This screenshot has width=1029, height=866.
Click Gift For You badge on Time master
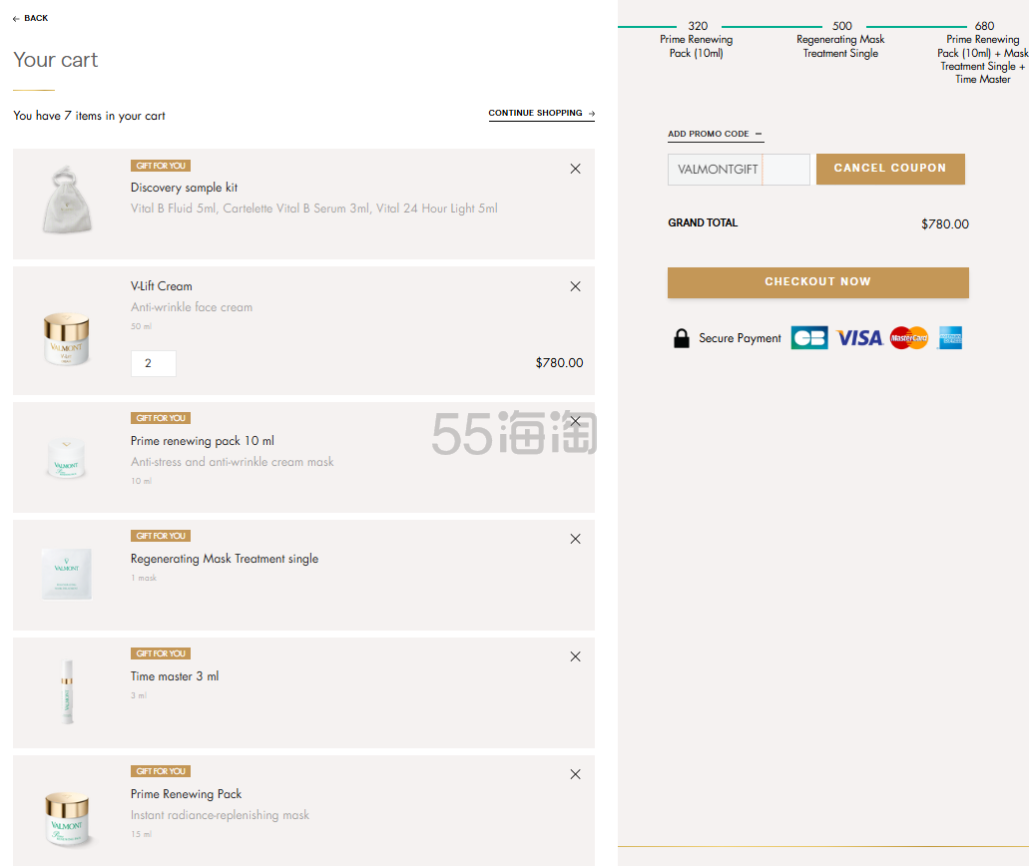pos(161,653)
